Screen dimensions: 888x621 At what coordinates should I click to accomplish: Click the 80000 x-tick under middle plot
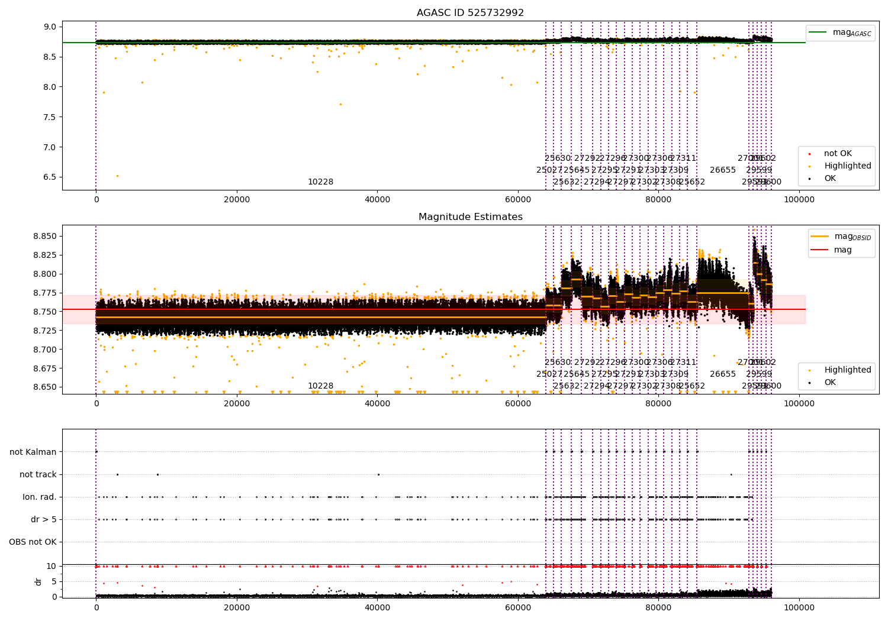[x=658, y=403]
